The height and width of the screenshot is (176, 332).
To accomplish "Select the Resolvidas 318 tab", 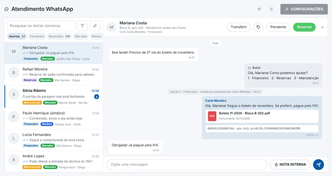I will (59, 36).
